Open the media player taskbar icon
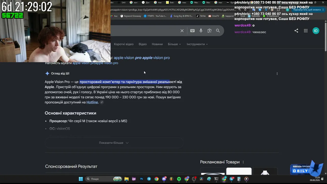 pos(246,179)
